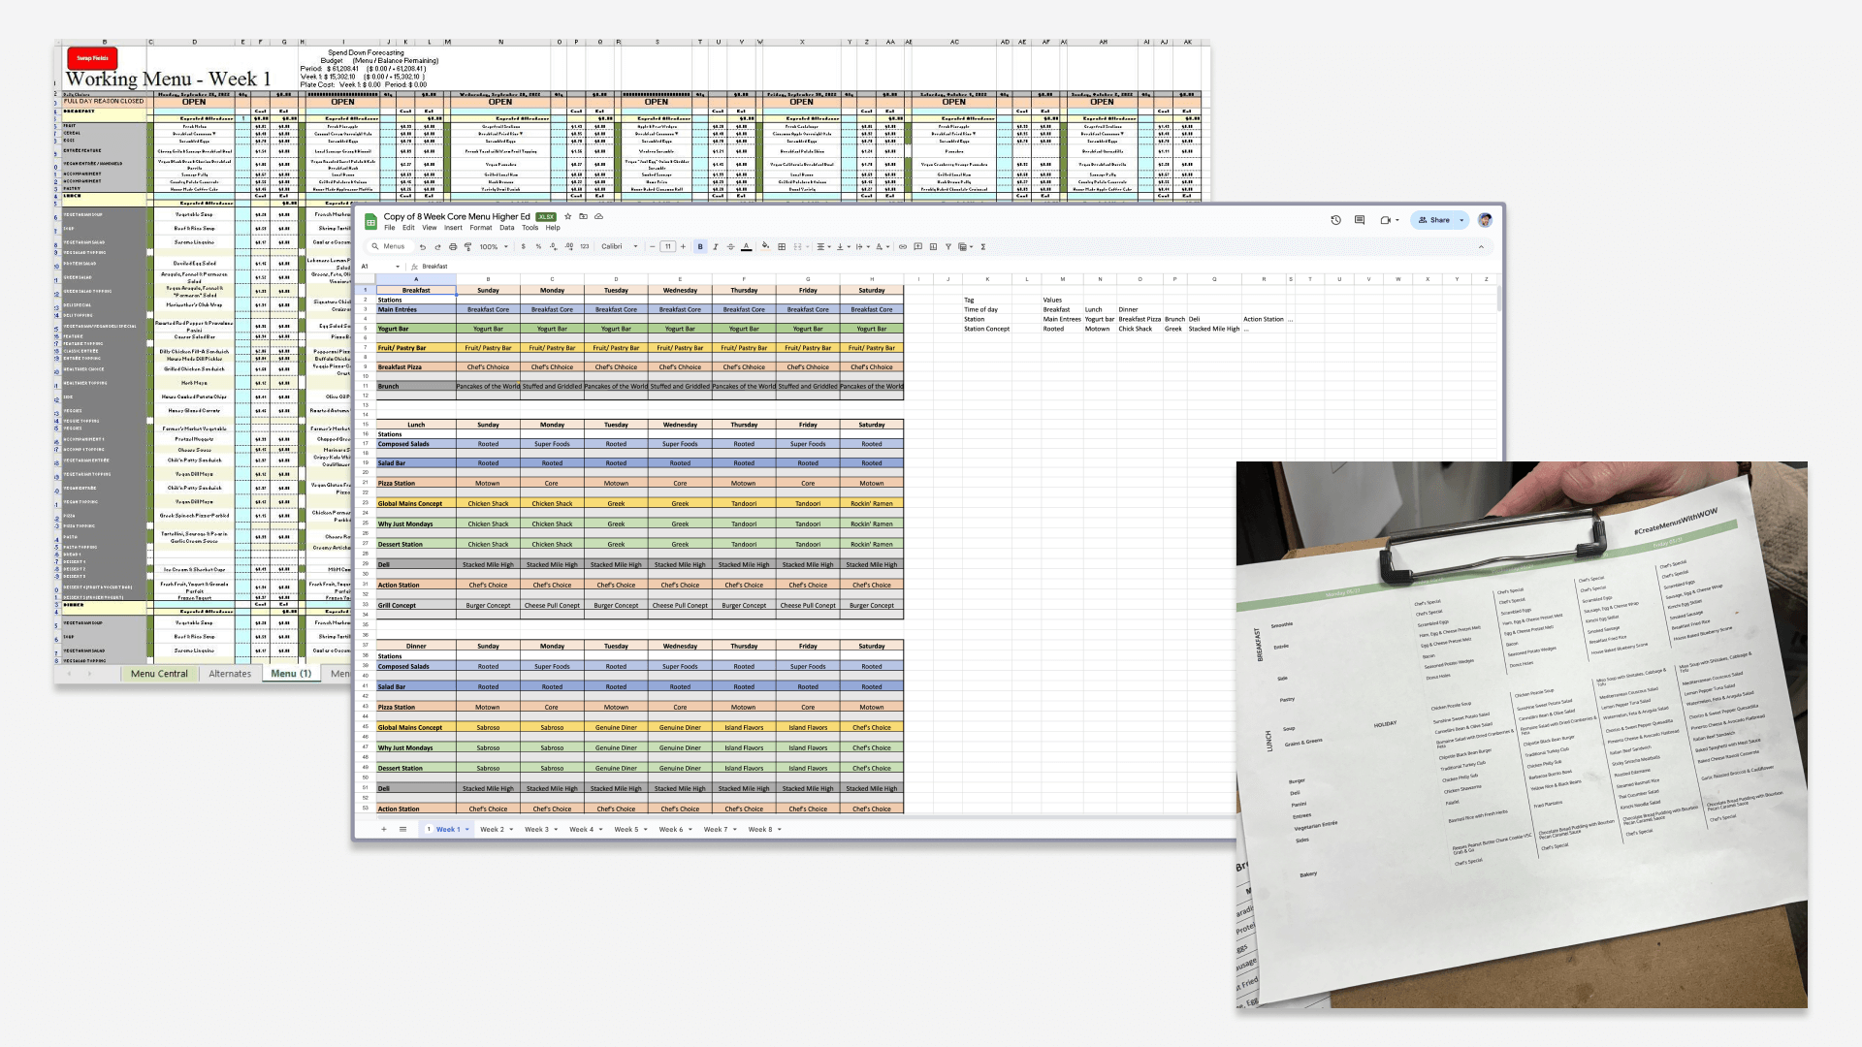Insert a chart from the toolbar
1862x1047 pixels.
[933, 247]
